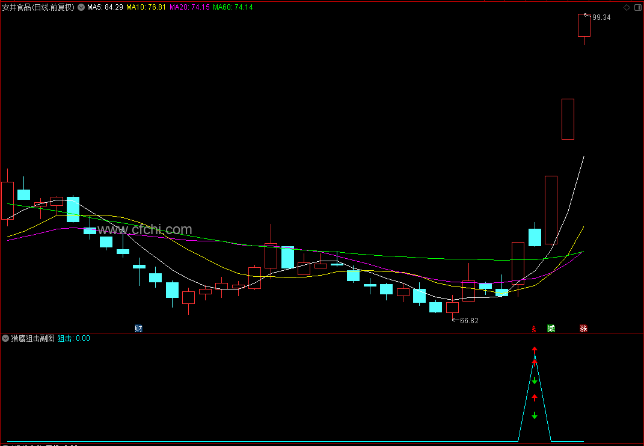Click the 财 financial event marker

[x=138, y=328]
